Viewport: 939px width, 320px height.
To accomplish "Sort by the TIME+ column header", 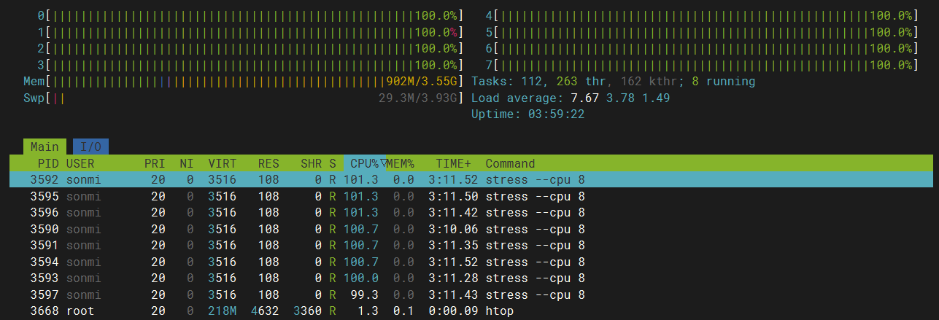I will coord(453,163).
